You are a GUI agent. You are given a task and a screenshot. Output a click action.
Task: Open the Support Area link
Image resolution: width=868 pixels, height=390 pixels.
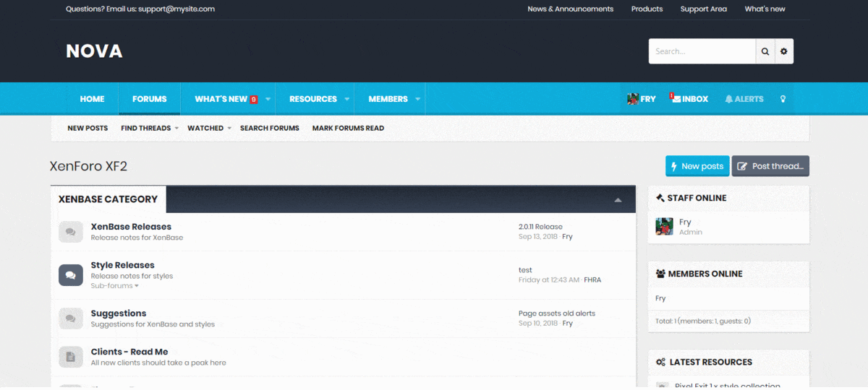(x=704, y=9)
